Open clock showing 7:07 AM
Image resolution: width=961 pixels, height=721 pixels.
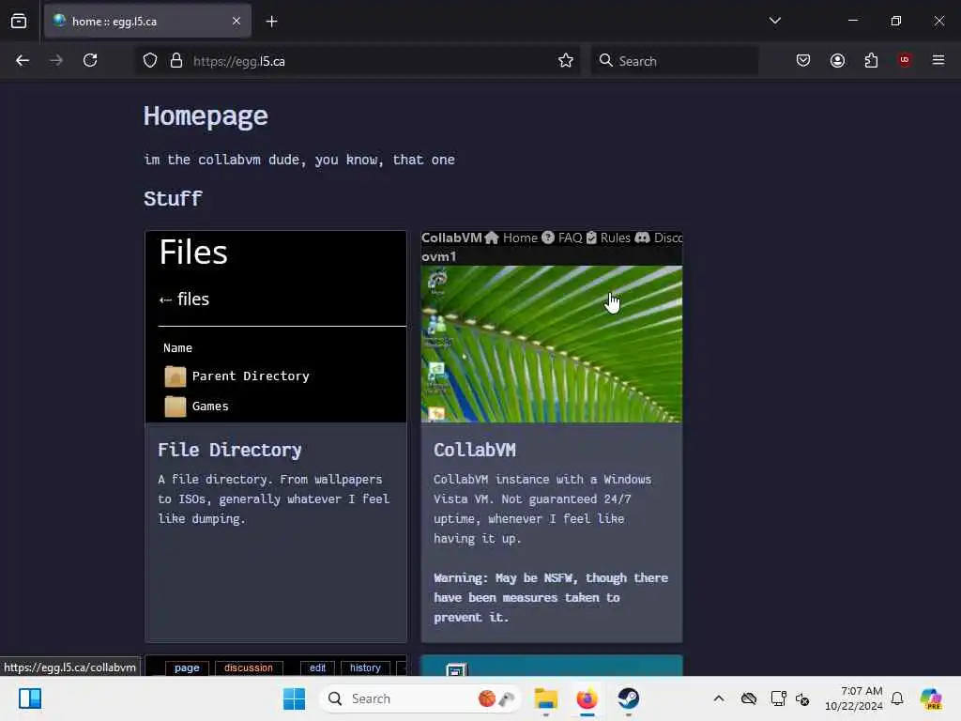coord(854,698)
